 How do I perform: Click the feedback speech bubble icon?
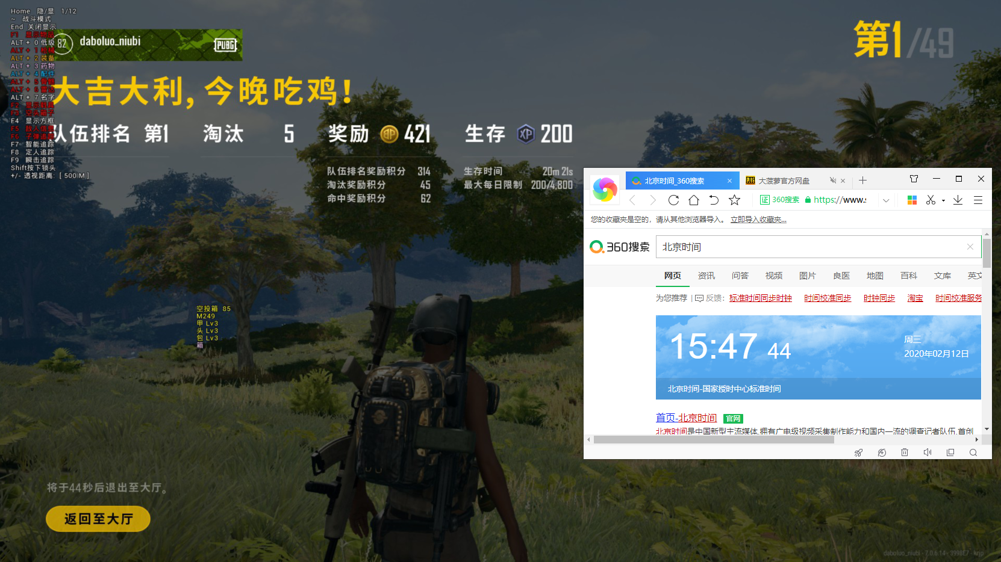tap(699, 298)
